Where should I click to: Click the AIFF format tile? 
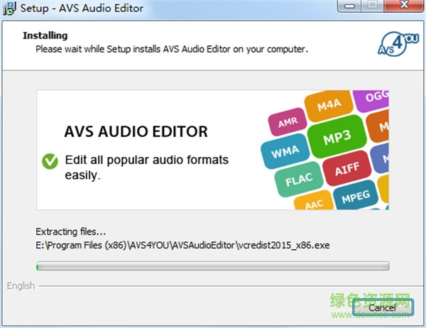347,168
